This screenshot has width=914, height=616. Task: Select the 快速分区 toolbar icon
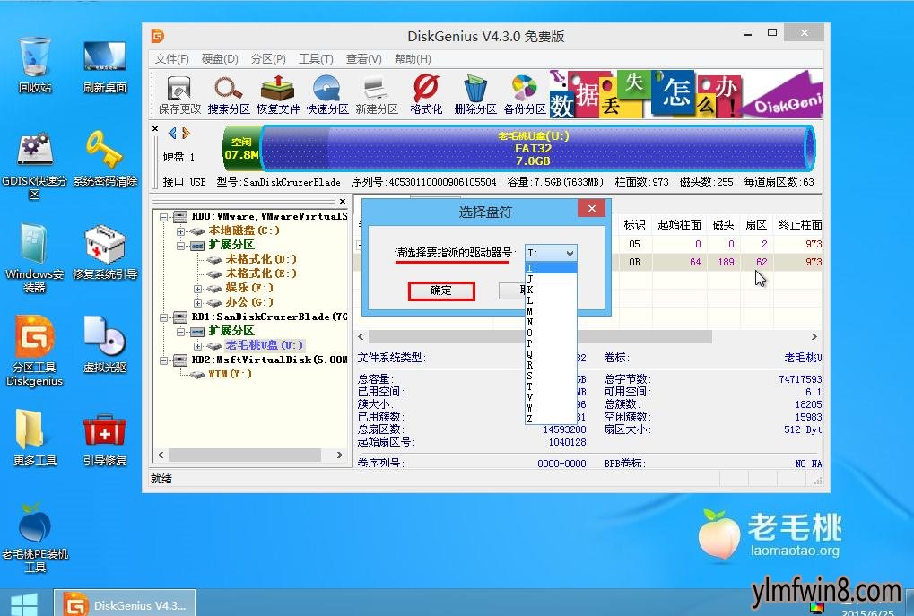(x=327, y=95)
